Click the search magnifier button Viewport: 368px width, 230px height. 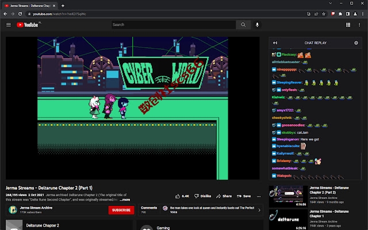coord(243,25)
